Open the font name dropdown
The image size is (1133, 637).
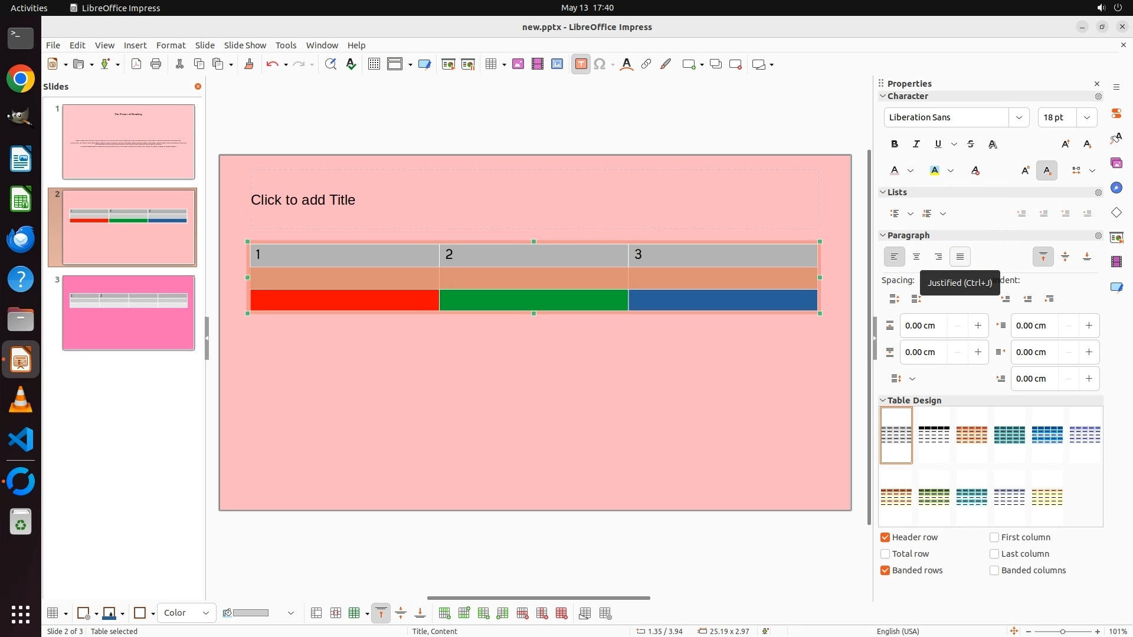coord(1019,117)
